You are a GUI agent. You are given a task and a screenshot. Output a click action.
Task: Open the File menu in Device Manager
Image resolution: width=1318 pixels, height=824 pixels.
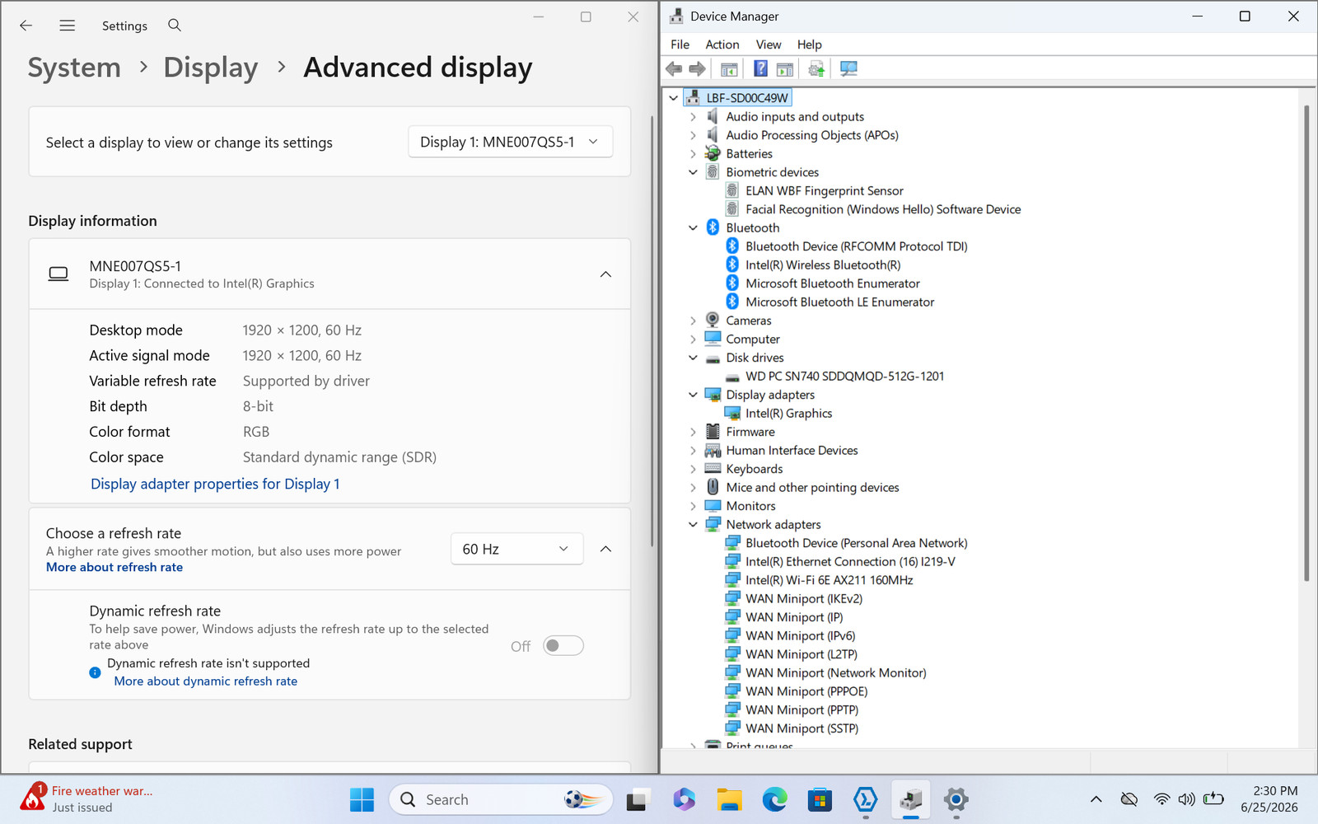pos(680,44)
